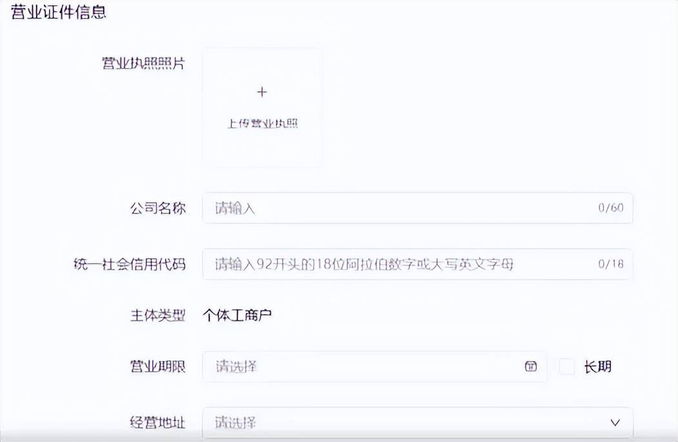Click the plus icon to upload a license photo
The width and height of the screenshot is (678, 442).
[x=262, y=92]
